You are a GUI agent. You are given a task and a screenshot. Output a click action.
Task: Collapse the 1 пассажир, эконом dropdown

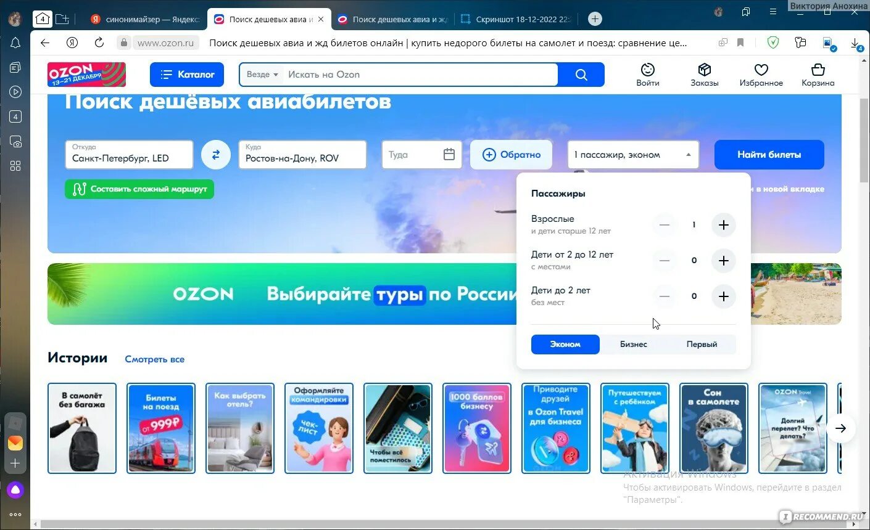pyautogui.click(x=633, y=155)
